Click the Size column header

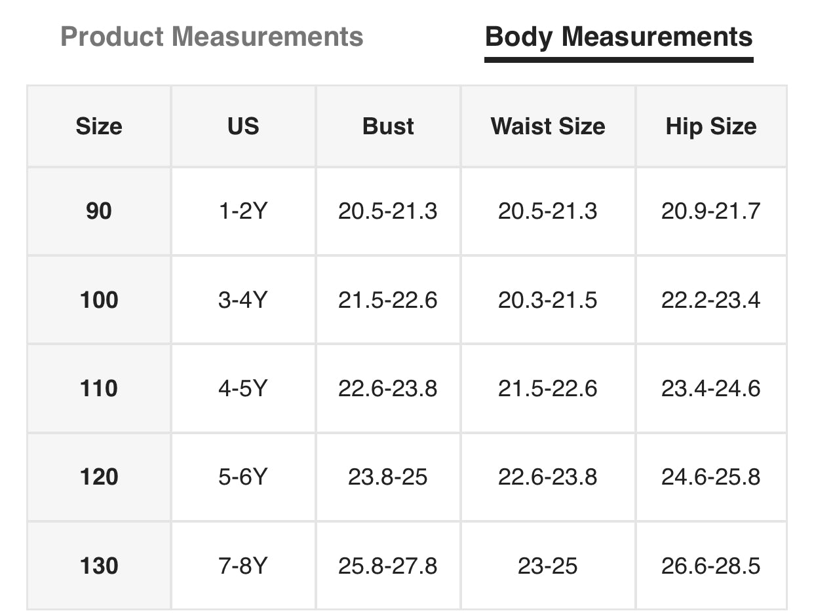99,126
